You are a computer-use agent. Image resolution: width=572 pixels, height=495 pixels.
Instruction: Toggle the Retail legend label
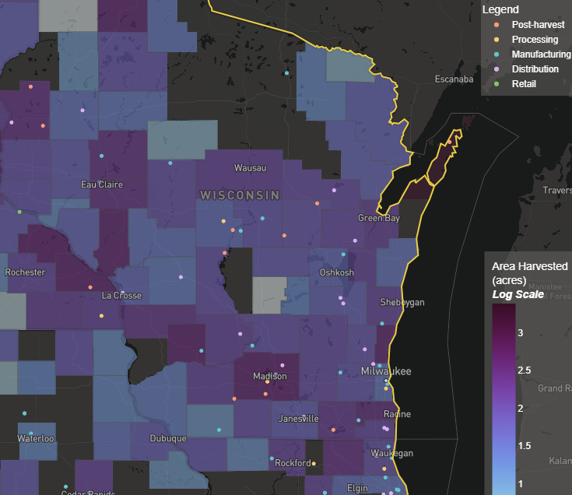tap(524, 84)
